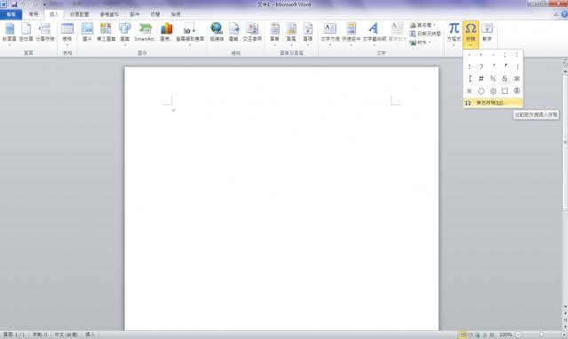Image resolution: width=568 pixels, height=339 pixels.
Task: Open the Page Number (頁碼) menu
Action: point(308,34)
